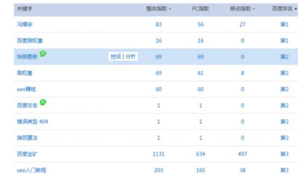Viewport: 298px width, 181px height.
Task: Click rank 第3 for seo入门教程
Action: pyautogui.click(x=285, y=170)
